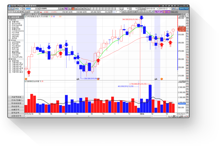Select the text T tool in right toolbar

click(187, 112)
